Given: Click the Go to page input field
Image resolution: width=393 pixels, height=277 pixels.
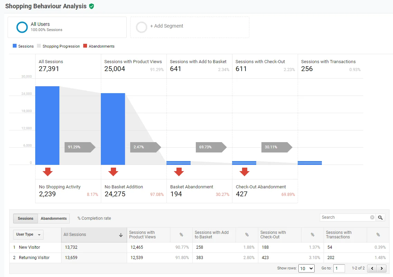Looking at the screenshot, I should point(339,268).
